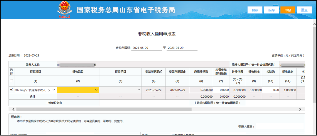Click the 征收比例 1.000000 cell
The width and height of the screenshot is (317, 136).
(288, 90)
